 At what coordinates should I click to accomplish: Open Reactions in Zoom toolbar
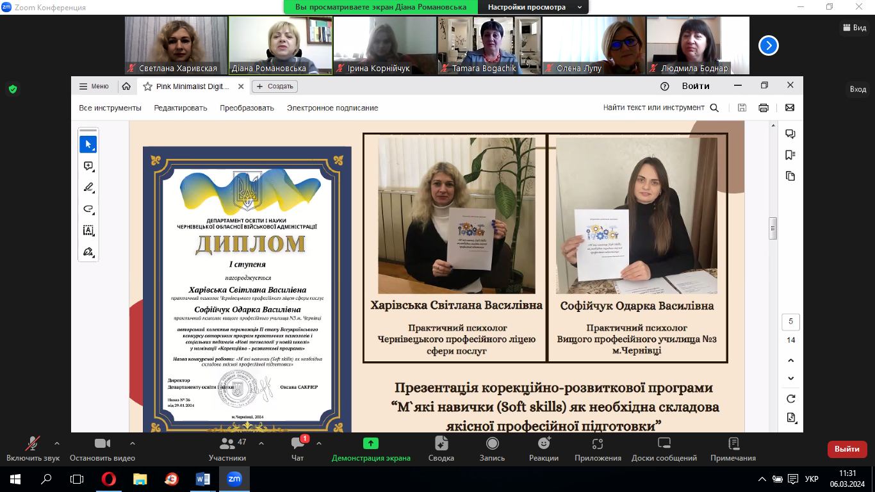tap(543, 448)
